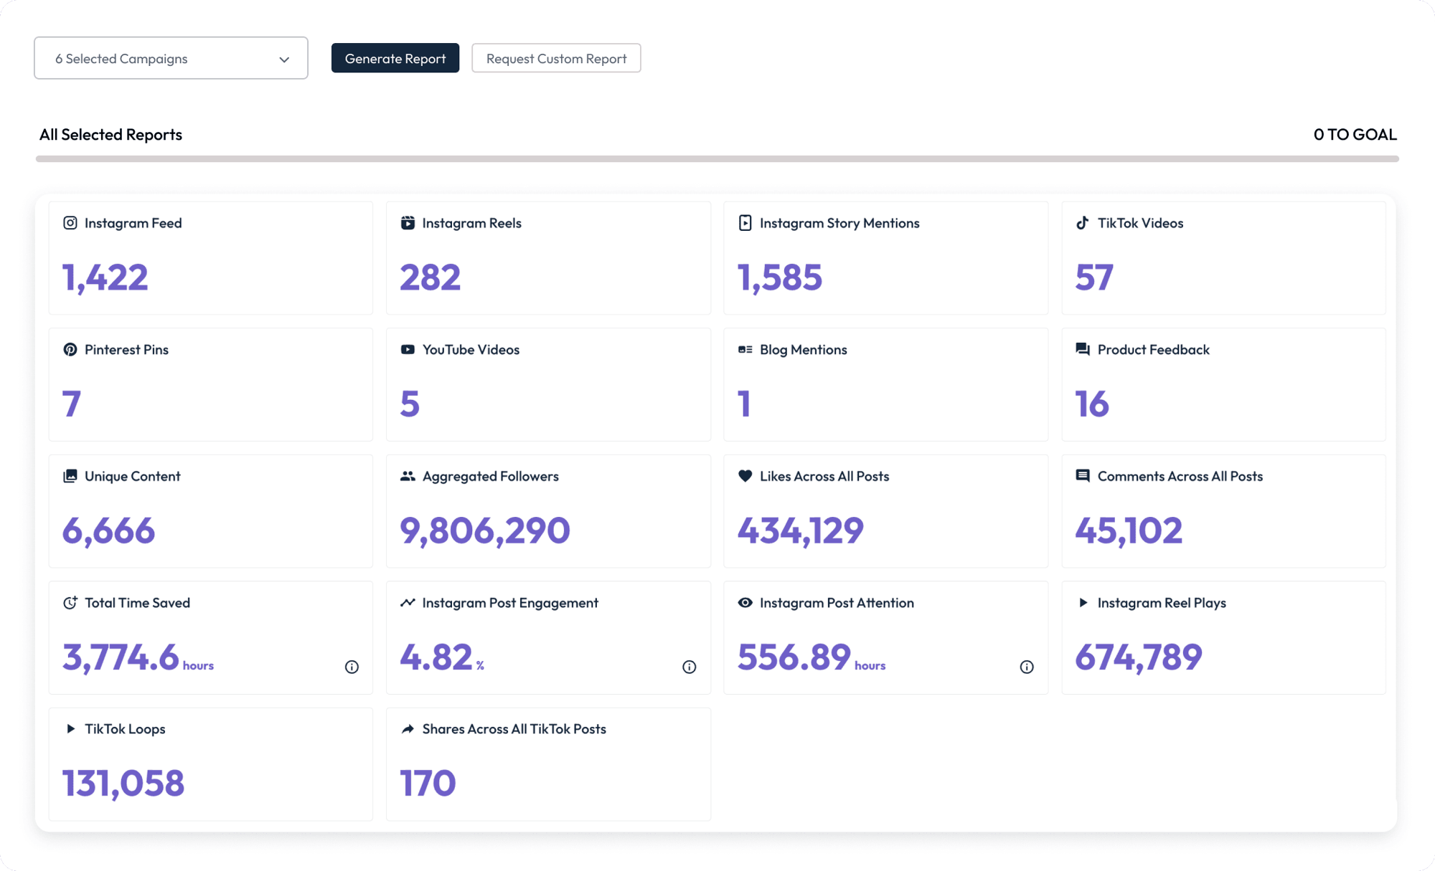Open info tooltip for Instagram Post Engagement
This screenshot has width=1435, height=871.
pyautogui.click(x=689, y=667)
